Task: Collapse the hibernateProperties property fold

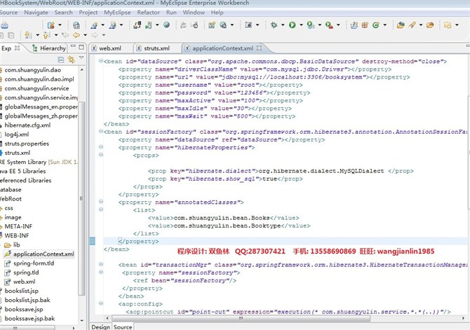Action: [x=101, y=146]
